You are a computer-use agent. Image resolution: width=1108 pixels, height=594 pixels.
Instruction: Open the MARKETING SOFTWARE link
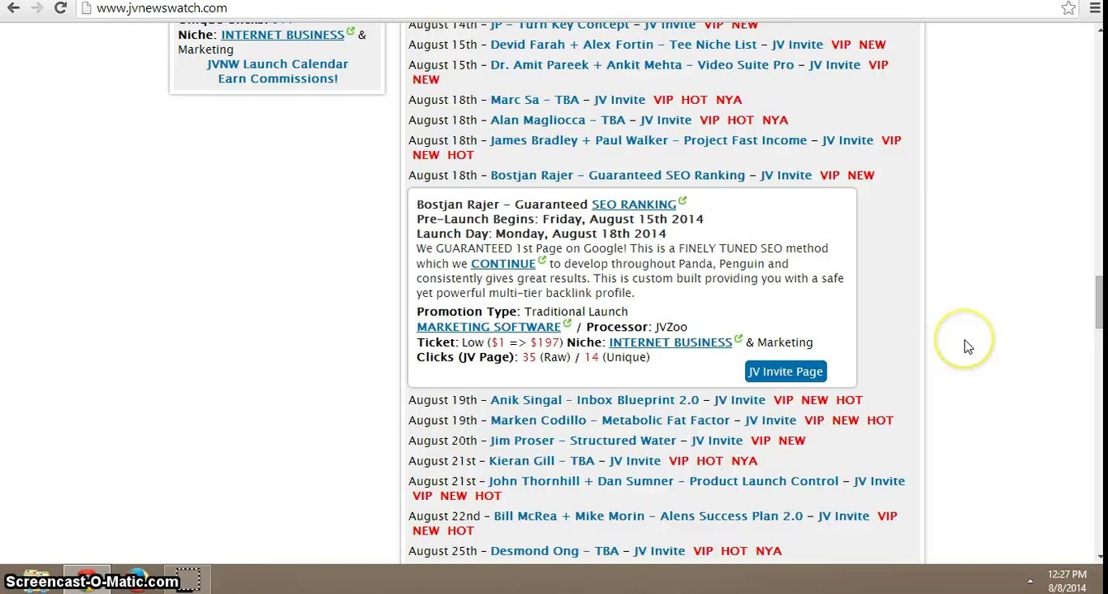[488, 327]
